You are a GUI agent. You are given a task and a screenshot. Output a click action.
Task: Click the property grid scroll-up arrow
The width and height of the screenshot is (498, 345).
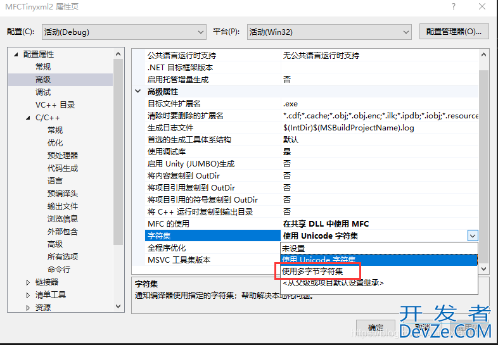[x=483, y=54]
